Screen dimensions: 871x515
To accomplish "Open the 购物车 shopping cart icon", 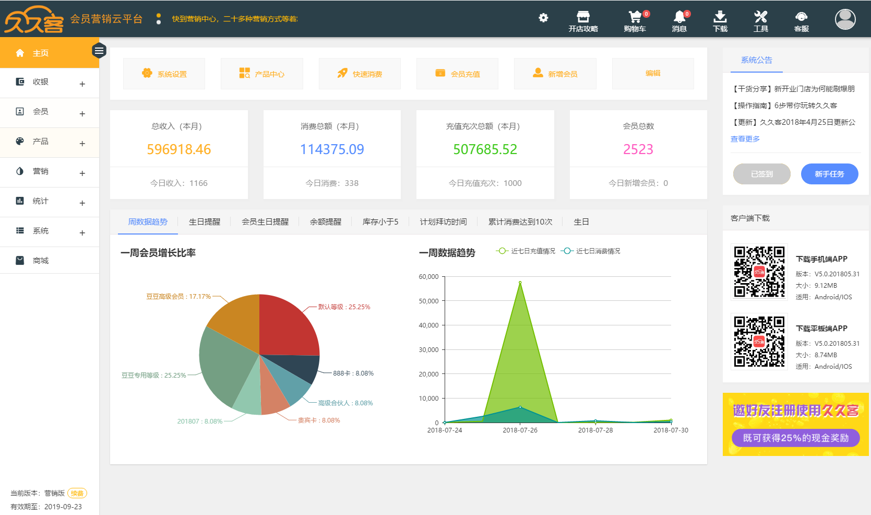I will coord(635,21).
